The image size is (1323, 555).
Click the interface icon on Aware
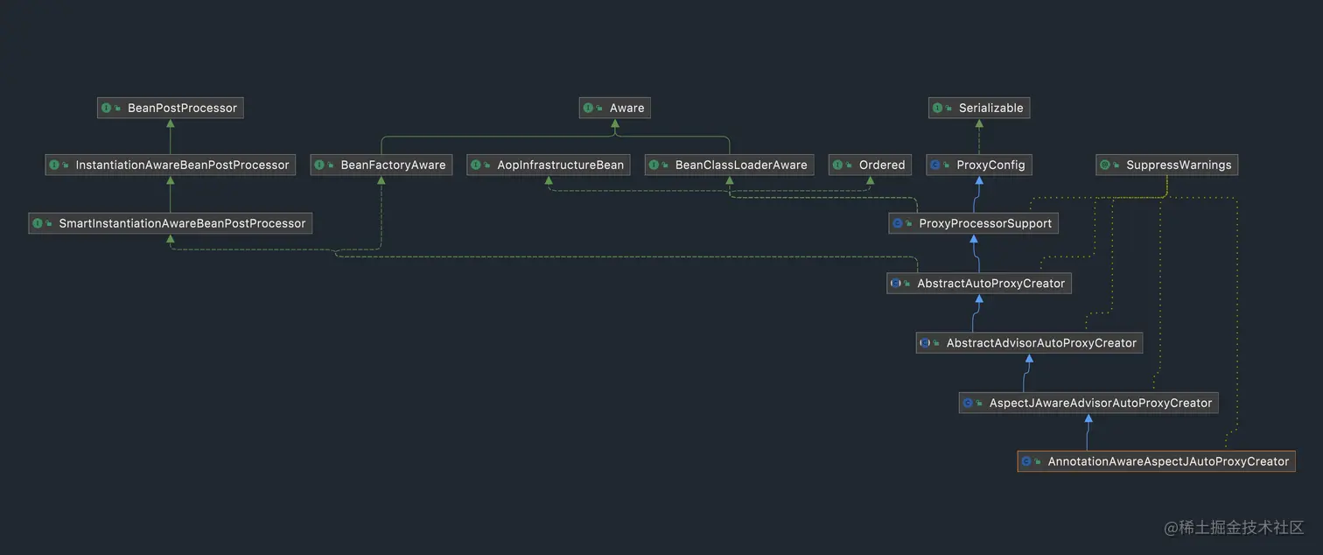click(x=589, y=109)
